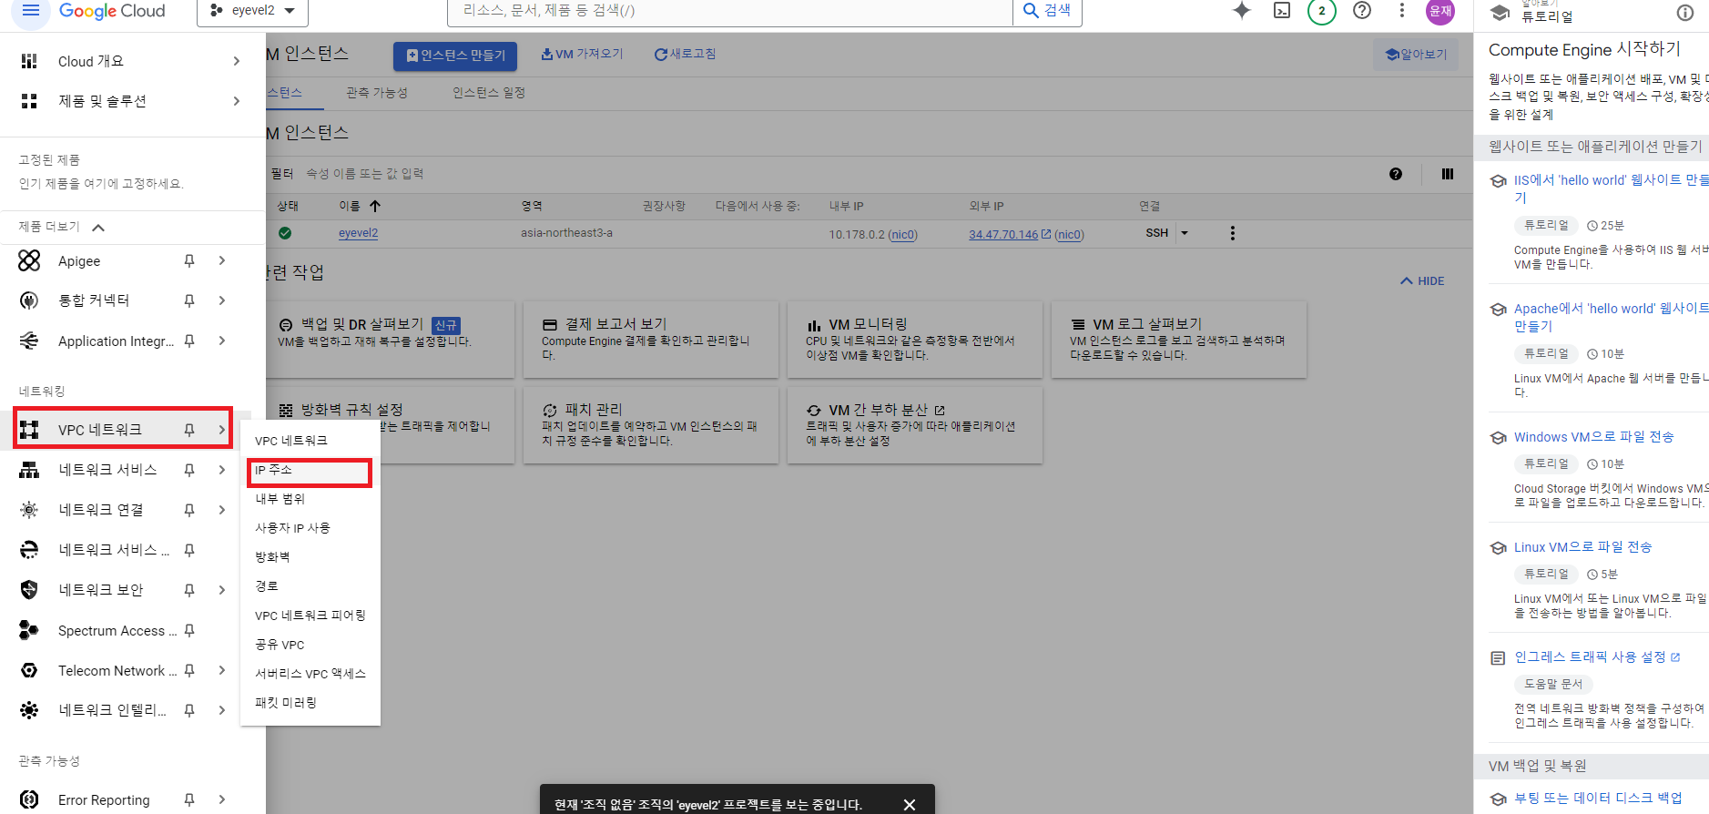Click the 네트워크 서비스 icon
1709x814 pixels.
pos(29,470)
